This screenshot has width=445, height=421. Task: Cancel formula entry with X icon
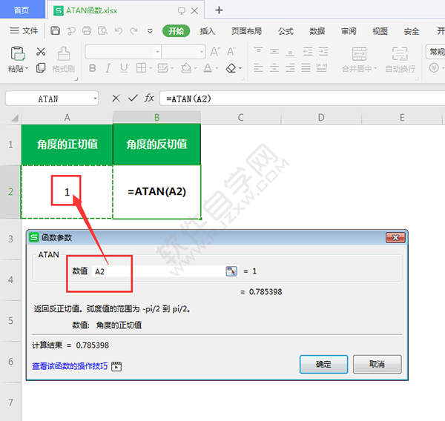tap(116, 99)
